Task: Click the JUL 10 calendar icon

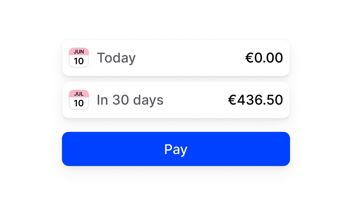Action: coord(79,100)
